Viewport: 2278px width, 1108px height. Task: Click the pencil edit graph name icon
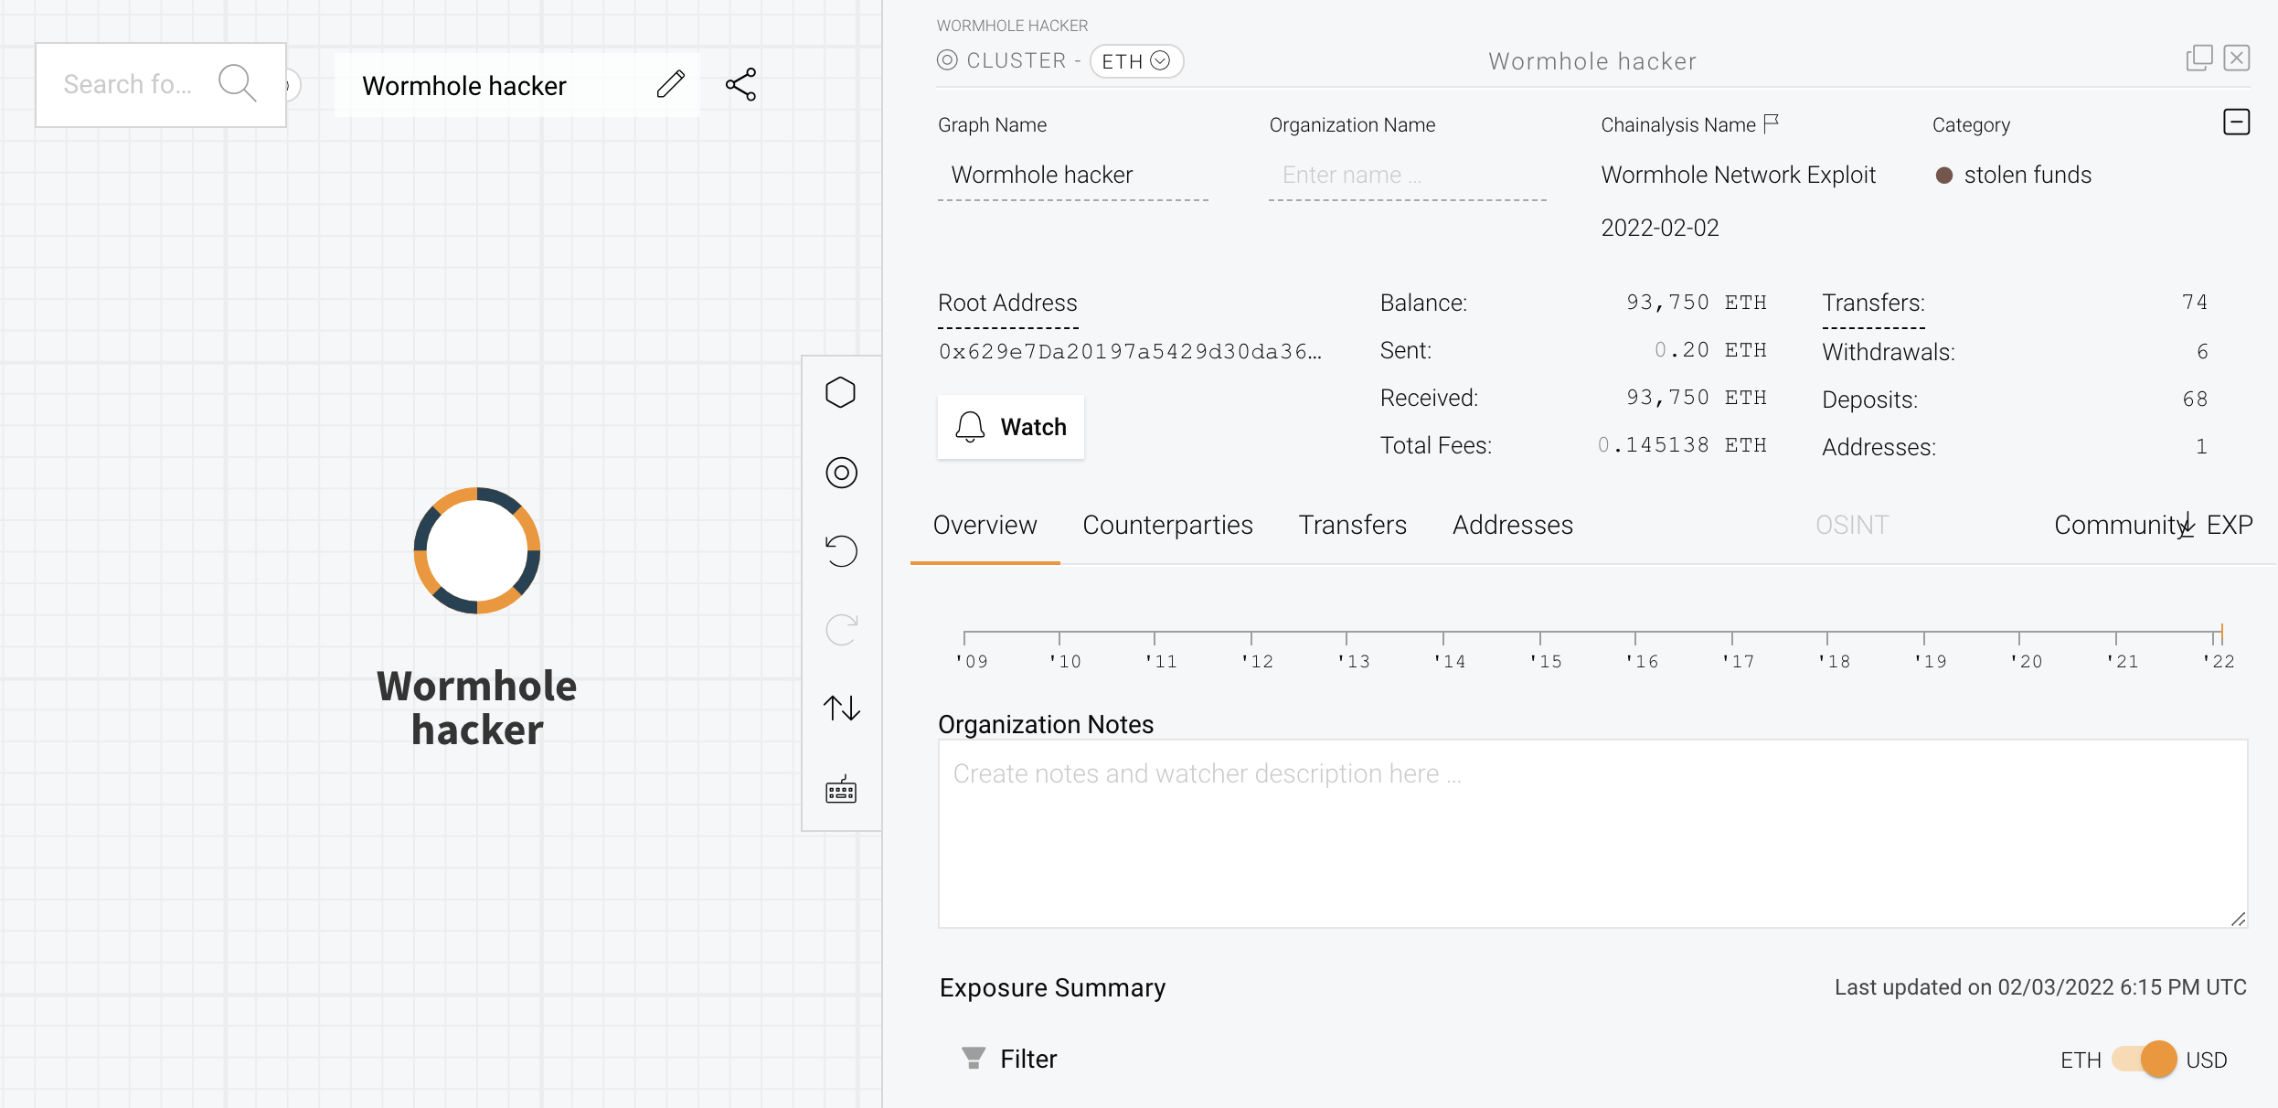670,84
